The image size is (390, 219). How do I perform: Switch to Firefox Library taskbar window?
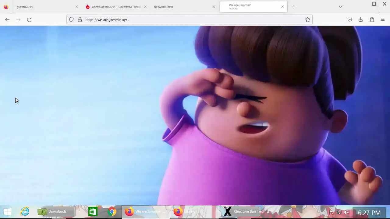tap(194, 211)
